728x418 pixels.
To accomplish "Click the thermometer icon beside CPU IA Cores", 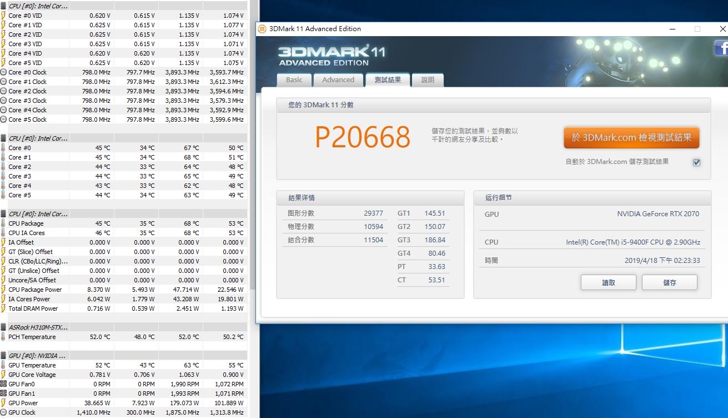I will [x=3, y=233].
